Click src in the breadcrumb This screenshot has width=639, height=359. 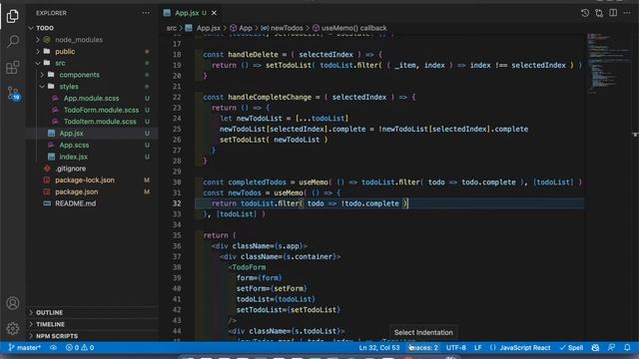coord(172,28)
